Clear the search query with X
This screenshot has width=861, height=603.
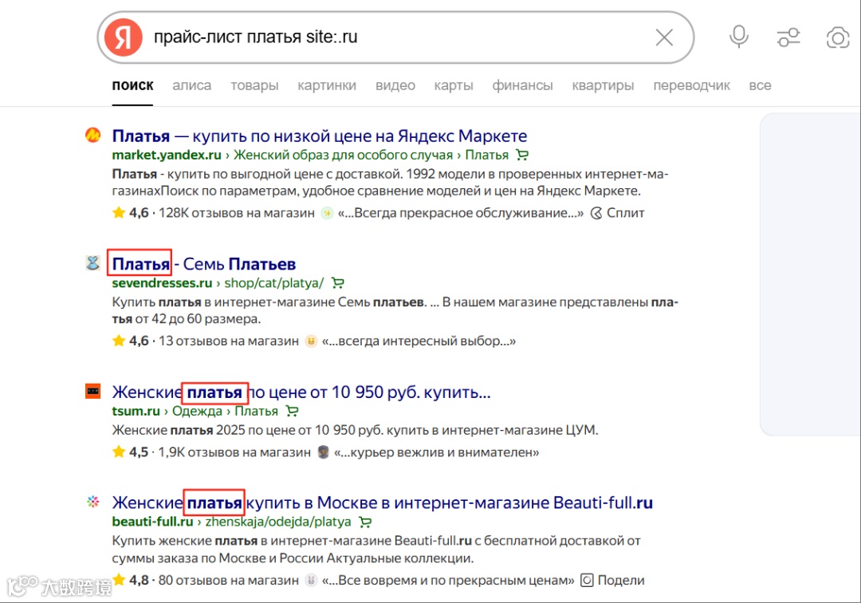pyautogui.click(x=664, y=37)
